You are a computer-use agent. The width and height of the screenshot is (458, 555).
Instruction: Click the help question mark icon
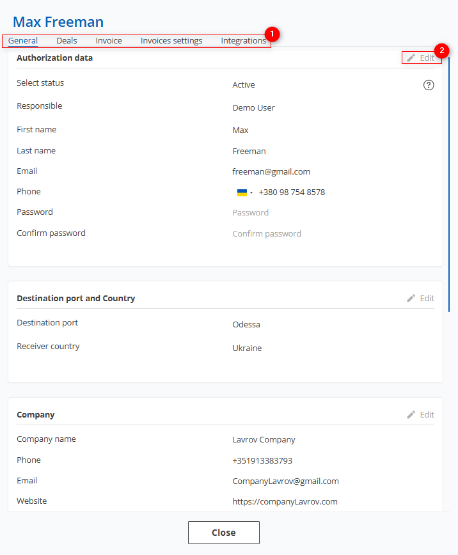(429, 85)
